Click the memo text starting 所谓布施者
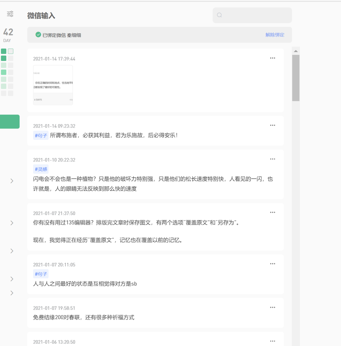The height and width of the screenshot is (346, 341). (x=114, y=135)
